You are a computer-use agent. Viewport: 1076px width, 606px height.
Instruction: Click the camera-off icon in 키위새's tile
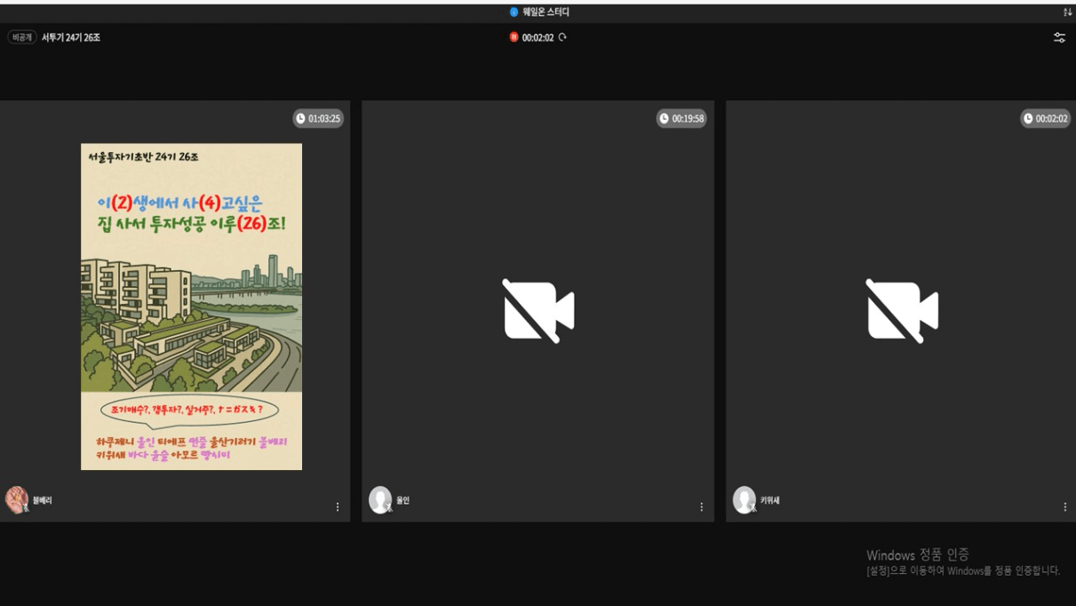[902, 311]
